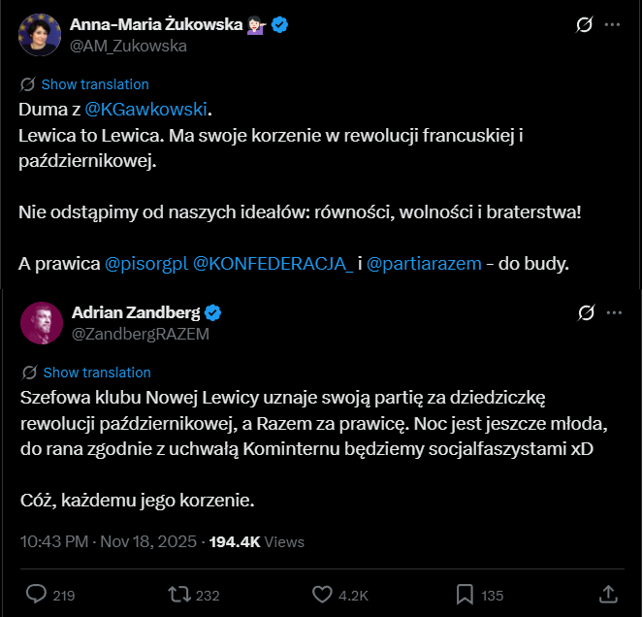This screenshot has width=643, height=617.
Task: Open the @pisorgpl mention link
Action: (145, 264)
